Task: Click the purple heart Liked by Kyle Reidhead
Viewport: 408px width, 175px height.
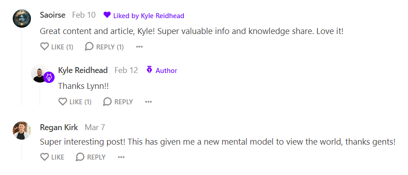Action: 107,15
